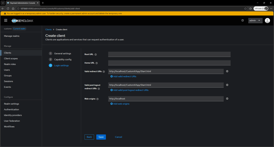The width and height of the screenshot is (274, 147).
Task: Click the Back button
Action: [89, 137]
